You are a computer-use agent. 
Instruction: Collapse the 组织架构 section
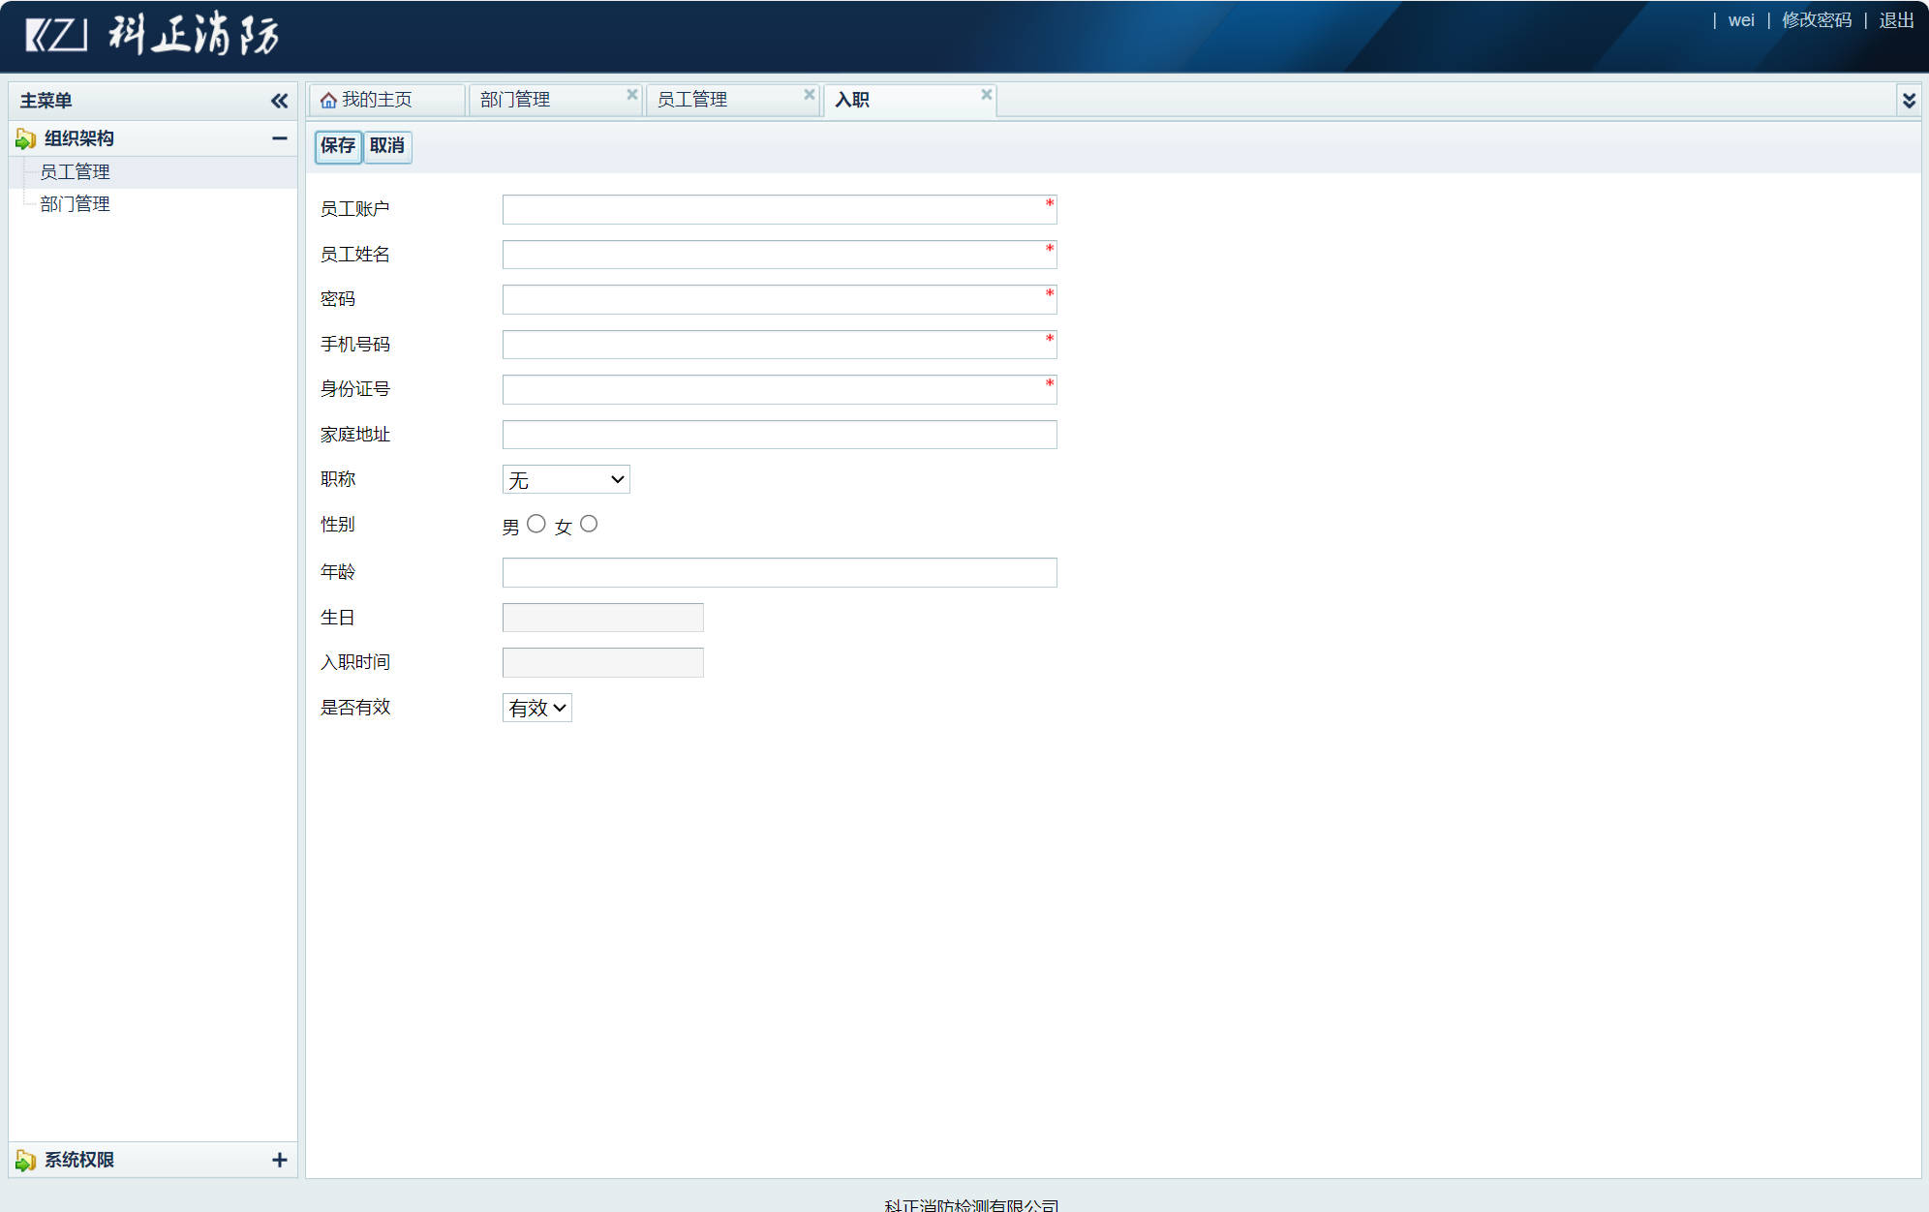279,138
